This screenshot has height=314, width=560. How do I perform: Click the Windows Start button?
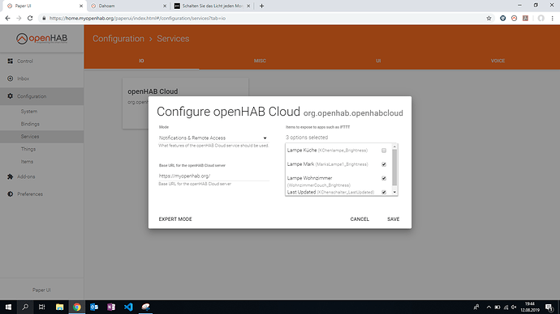(8, 307)
